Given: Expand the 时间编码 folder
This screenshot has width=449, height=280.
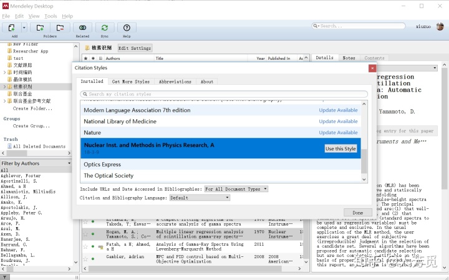Looking at the screenshot, I should point(4,72).
